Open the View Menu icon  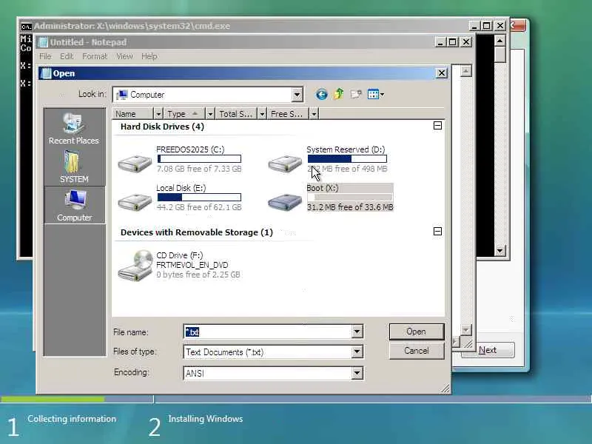pos(376,95)
